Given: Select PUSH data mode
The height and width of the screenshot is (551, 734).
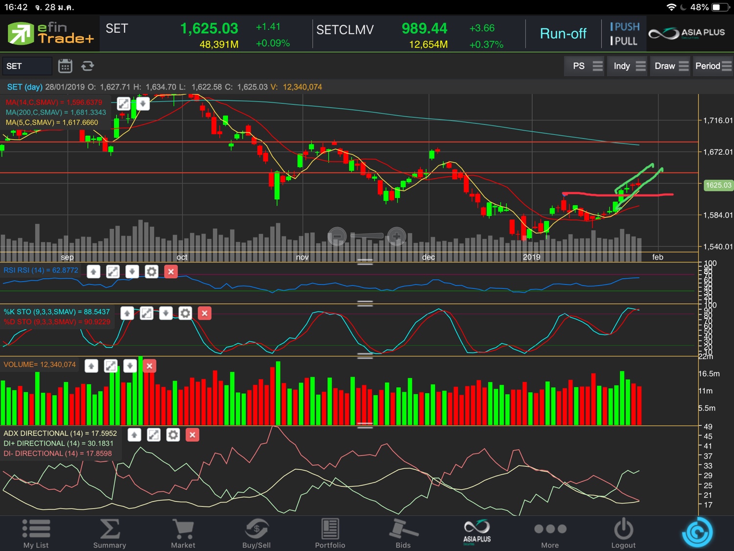Looking at the screenshot, I should [624, 27].
